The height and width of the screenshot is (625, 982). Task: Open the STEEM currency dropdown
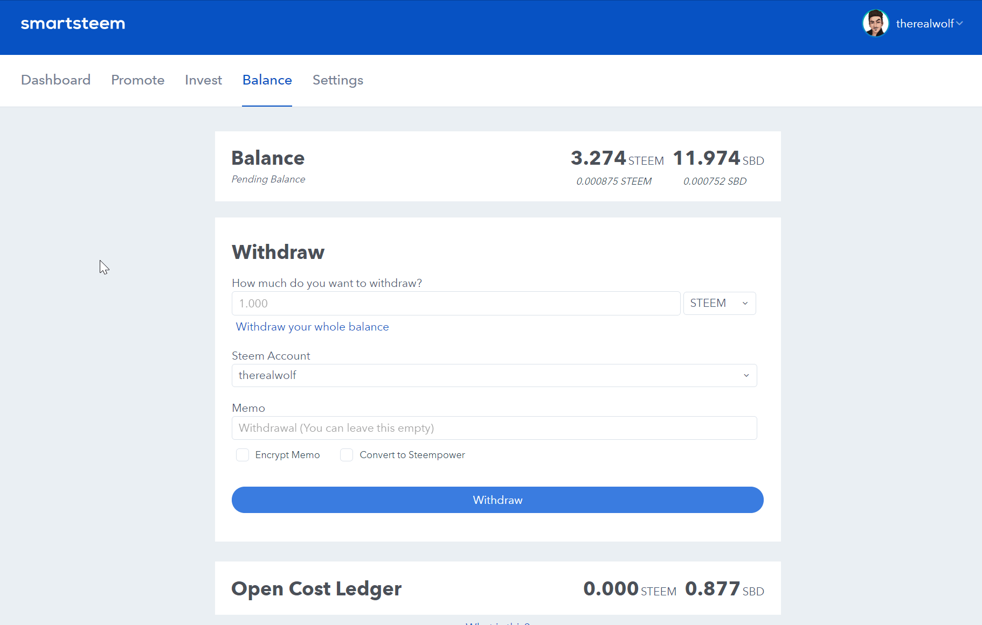click(x=720, y=303)
